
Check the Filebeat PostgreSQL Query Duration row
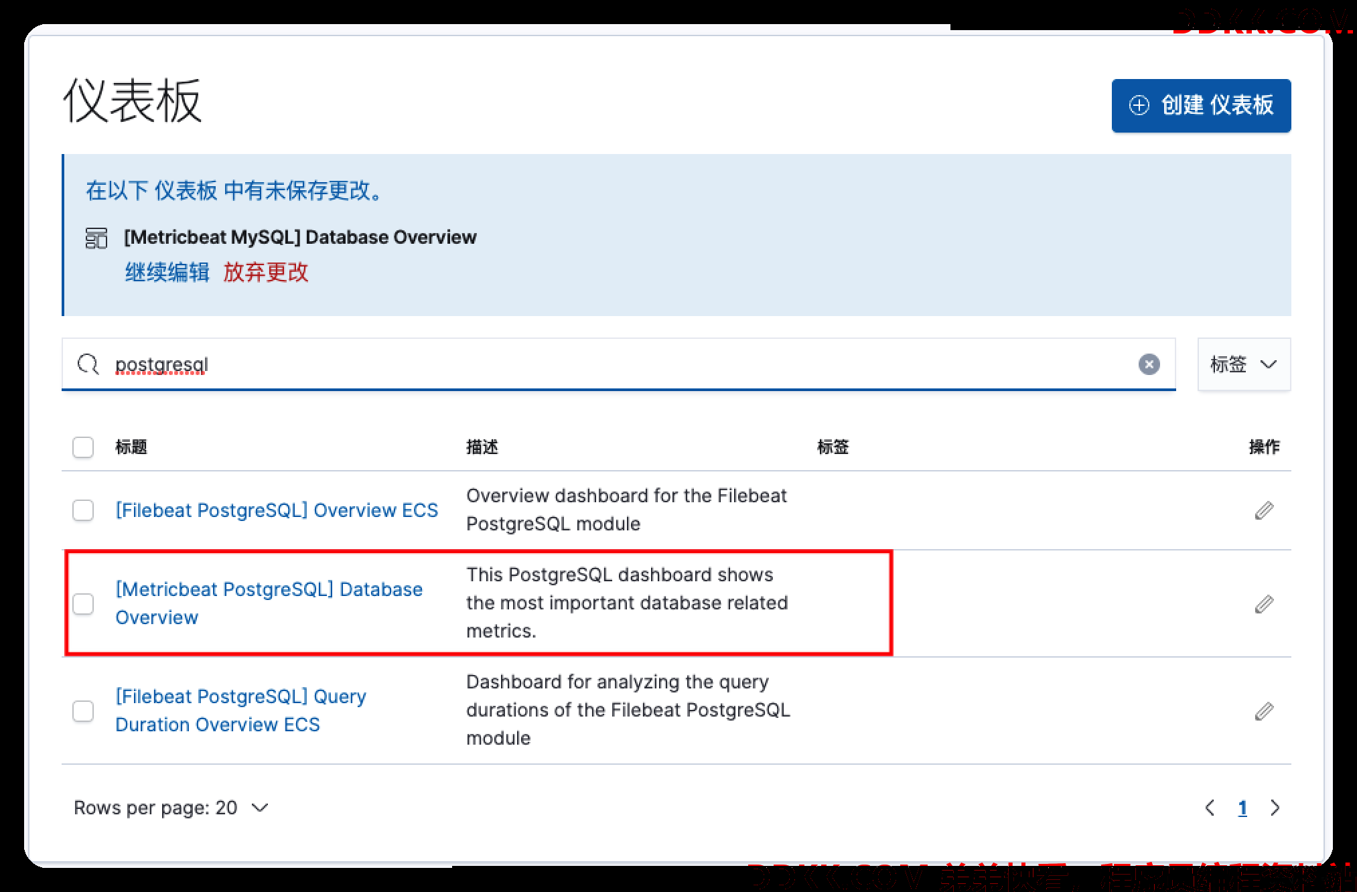(83, 711)
